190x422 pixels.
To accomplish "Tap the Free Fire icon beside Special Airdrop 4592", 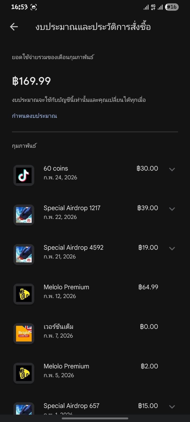I will click(24, 255).
